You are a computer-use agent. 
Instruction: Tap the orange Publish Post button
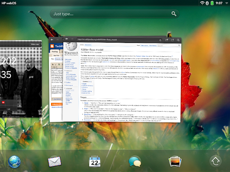[x=57, y=104]
